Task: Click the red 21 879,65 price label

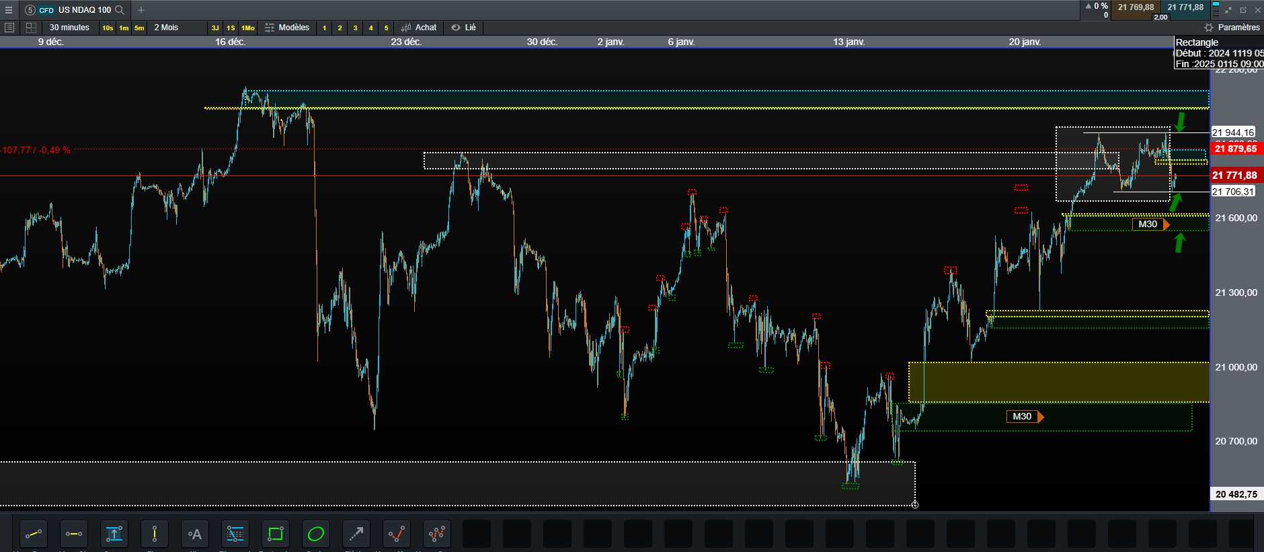Action: (x=1236, y=149)
